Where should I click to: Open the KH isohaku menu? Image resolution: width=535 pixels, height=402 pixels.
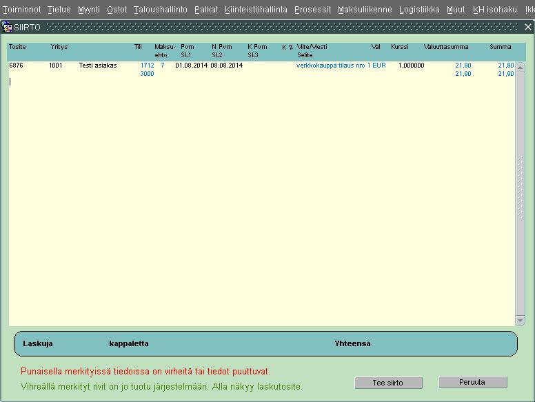495,10
